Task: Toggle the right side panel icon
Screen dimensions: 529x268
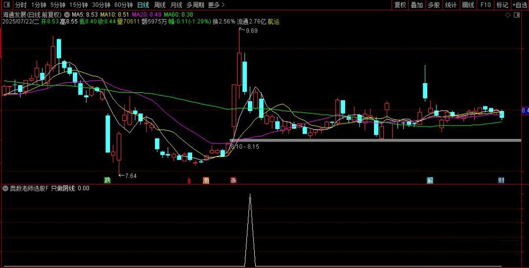Action: click(x=515, y=15)
